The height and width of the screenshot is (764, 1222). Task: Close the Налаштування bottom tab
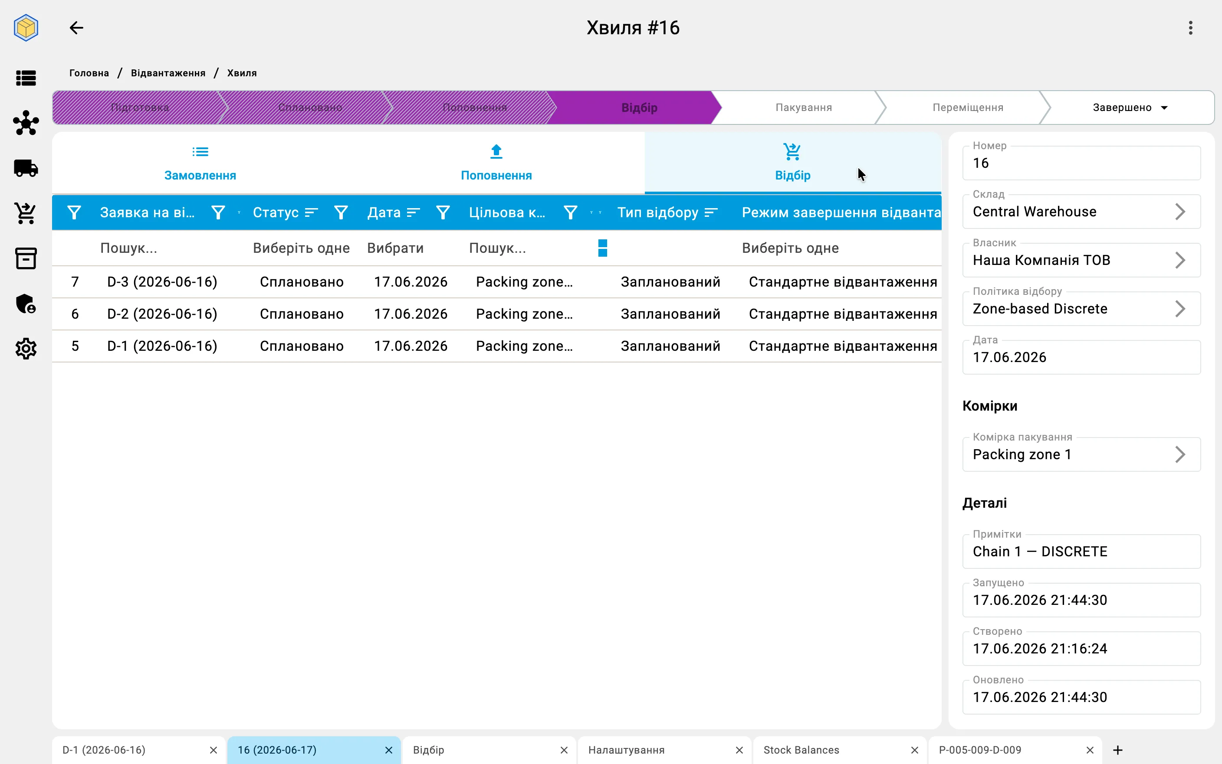coord(739,751)
